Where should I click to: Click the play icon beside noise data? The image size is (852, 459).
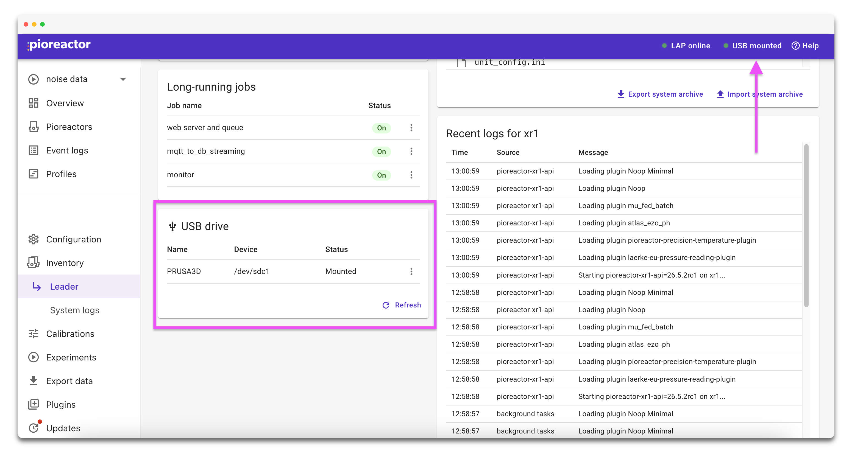34,79
